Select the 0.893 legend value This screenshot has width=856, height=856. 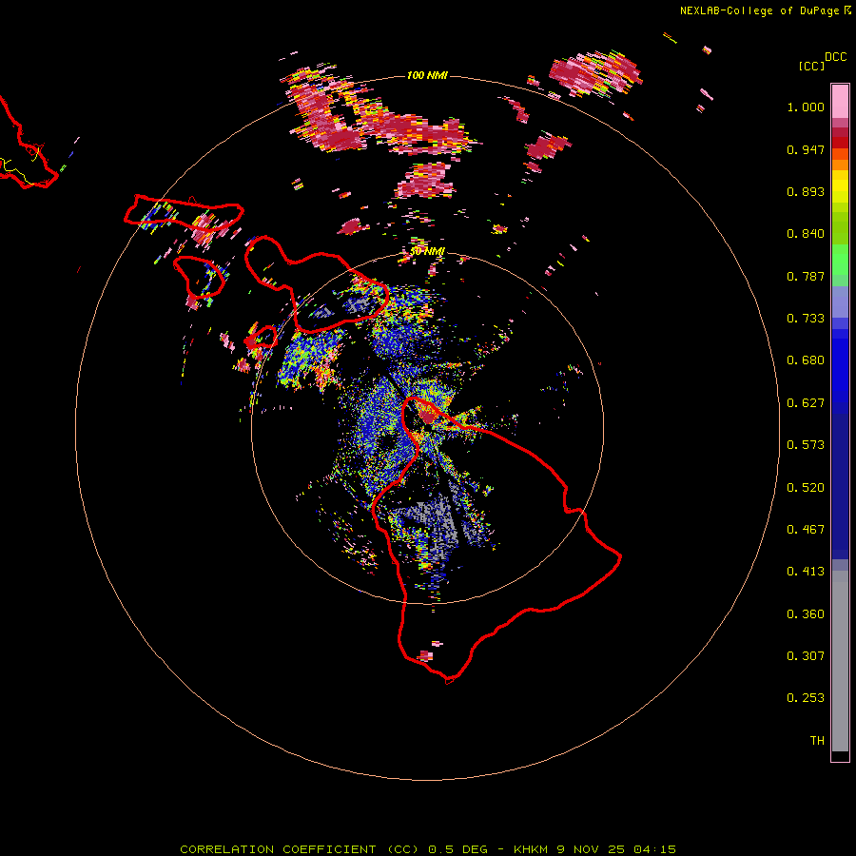806,191
